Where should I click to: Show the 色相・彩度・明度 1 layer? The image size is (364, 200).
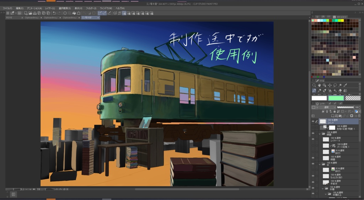tap(313, 128)
